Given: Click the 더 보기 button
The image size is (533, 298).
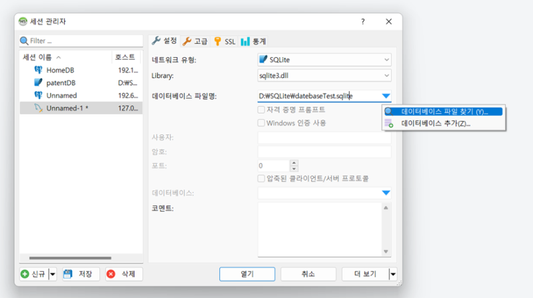Looking at the screenshot, I should (x=365, y=274).
